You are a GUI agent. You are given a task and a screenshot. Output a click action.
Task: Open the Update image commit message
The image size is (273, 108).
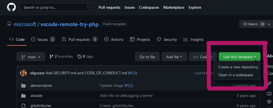pyautogui.click(x=111, y=86)
